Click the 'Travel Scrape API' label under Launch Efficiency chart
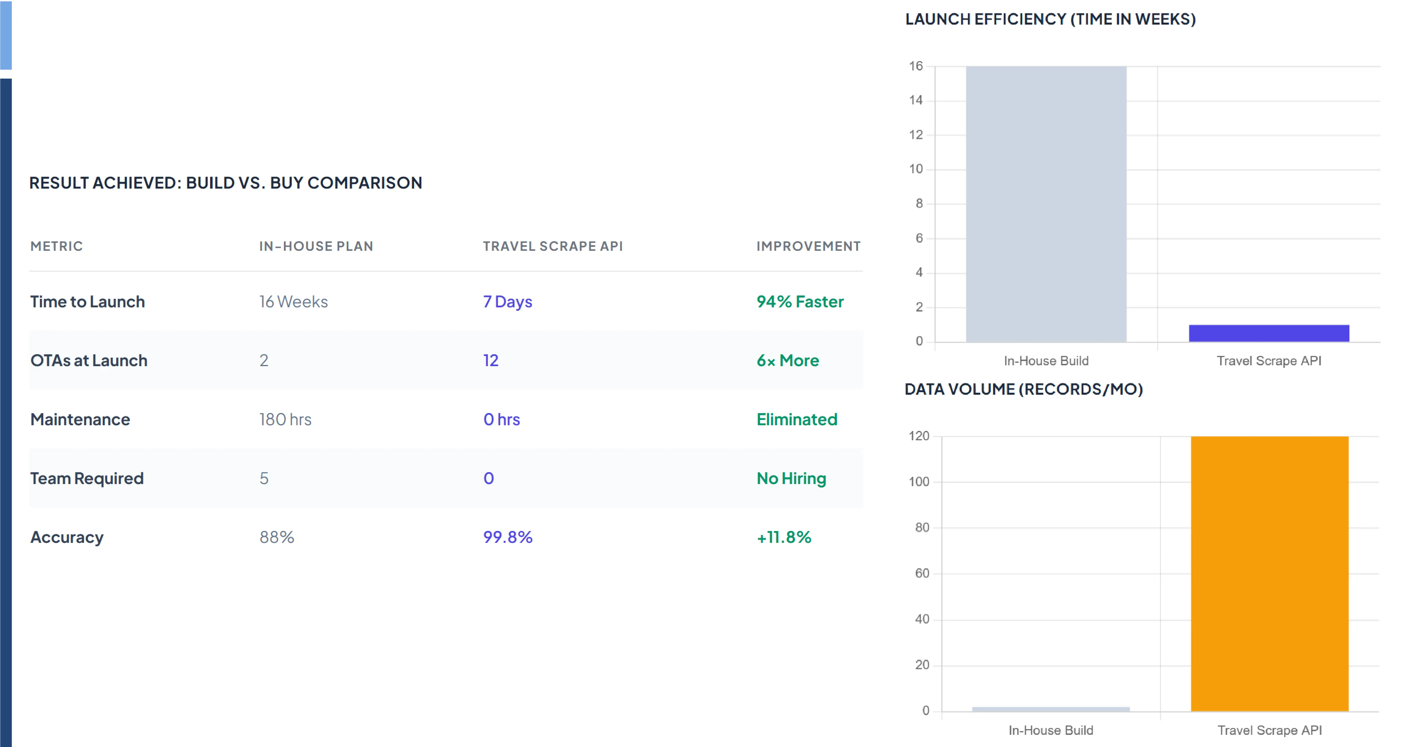 pyautogui.click(x=1269, y=361)
